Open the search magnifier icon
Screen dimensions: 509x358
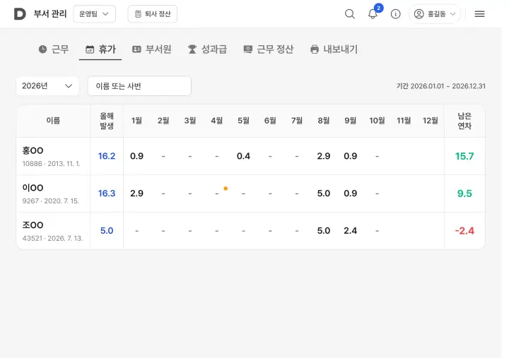(x=350, y=14)
